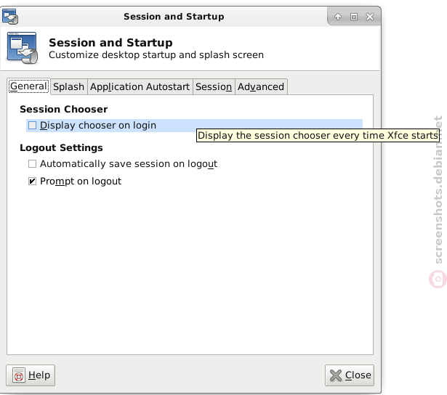Click the X icon inside the bottom Close button
Screen dimensions: 447x395
click(336, 375)
